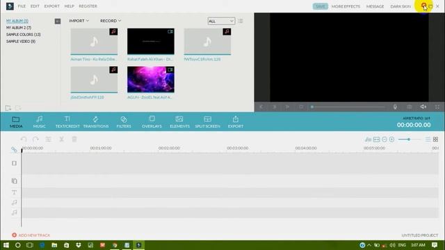This screenshot has height=250, width=445.
Task: Click the redo arrow icon
Action: pos(35,139)
